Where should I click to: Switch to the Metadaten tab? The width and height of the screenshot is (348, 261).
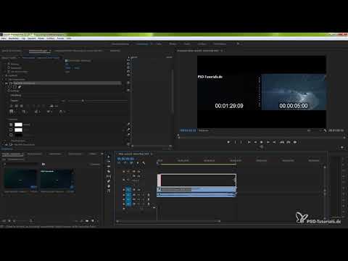click(115, 51)
